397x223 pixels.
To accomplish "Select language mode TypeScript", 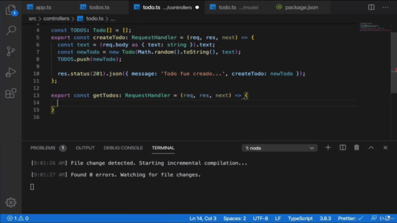I will point(300,218).
